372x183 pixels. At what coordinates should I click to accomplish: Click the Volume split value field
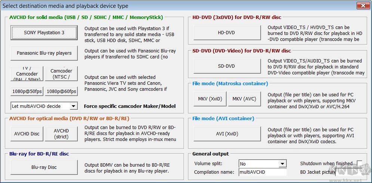259,164
